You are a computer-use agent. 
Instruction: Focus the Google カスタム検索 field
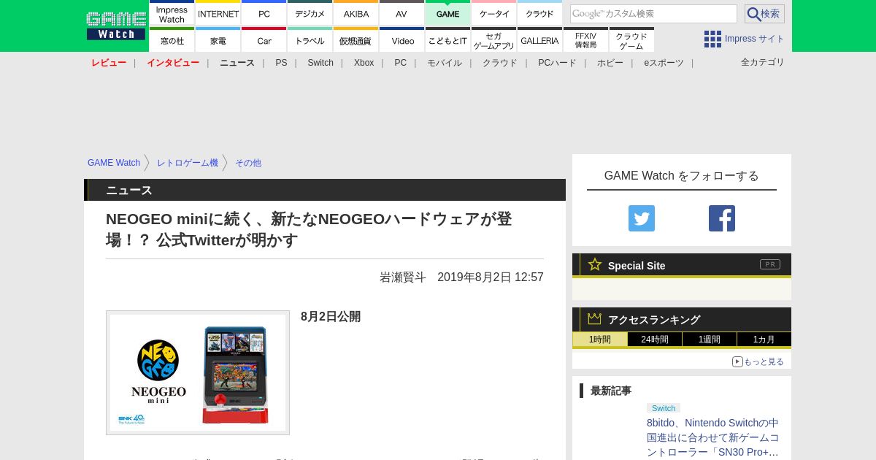click(x=653, y=14)
